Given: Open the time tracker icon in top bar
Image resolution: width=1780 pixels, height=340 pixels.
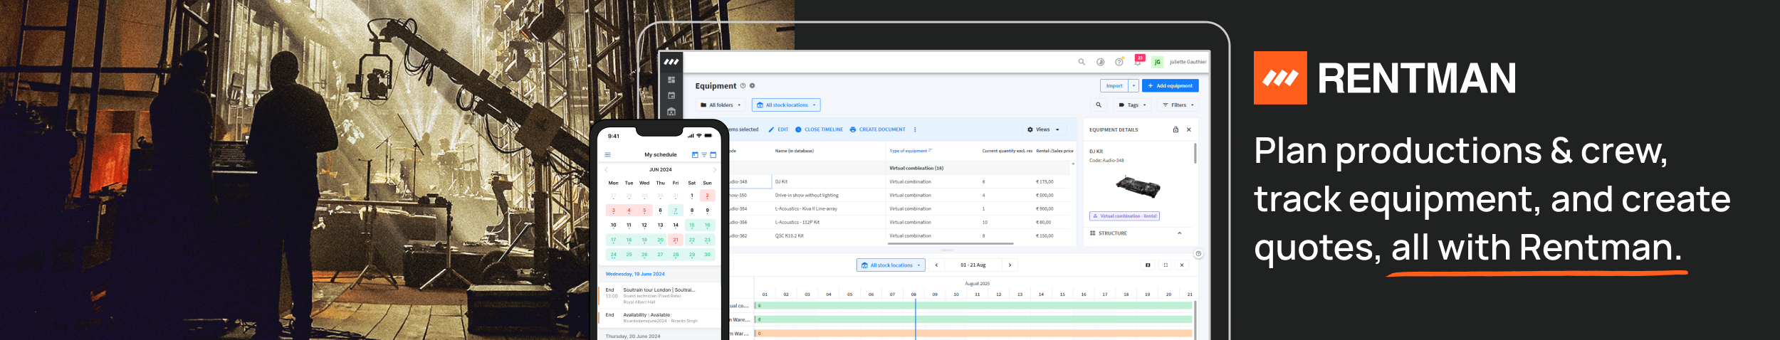Looking at the screenshot, I should [x=1100, y=62].
